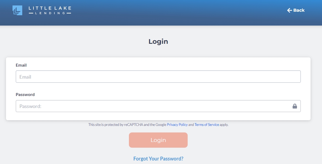This screenshot has height=164, width=322.
Task: Click into the Password input field
Action: tap(152, 106)
